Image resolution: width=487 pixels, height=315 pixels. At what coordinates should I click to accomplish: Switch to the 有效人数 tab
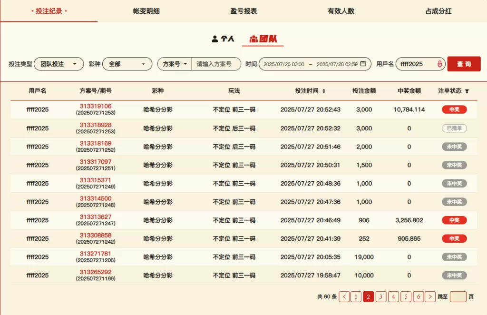point(341,11)
